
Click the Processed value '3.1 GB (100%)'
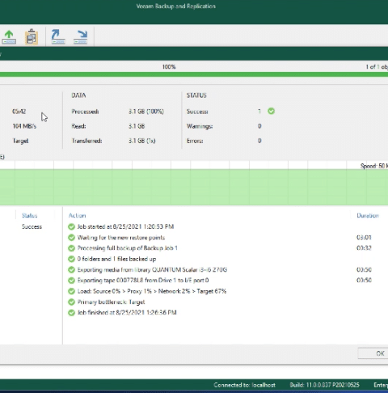click(146, 112)
